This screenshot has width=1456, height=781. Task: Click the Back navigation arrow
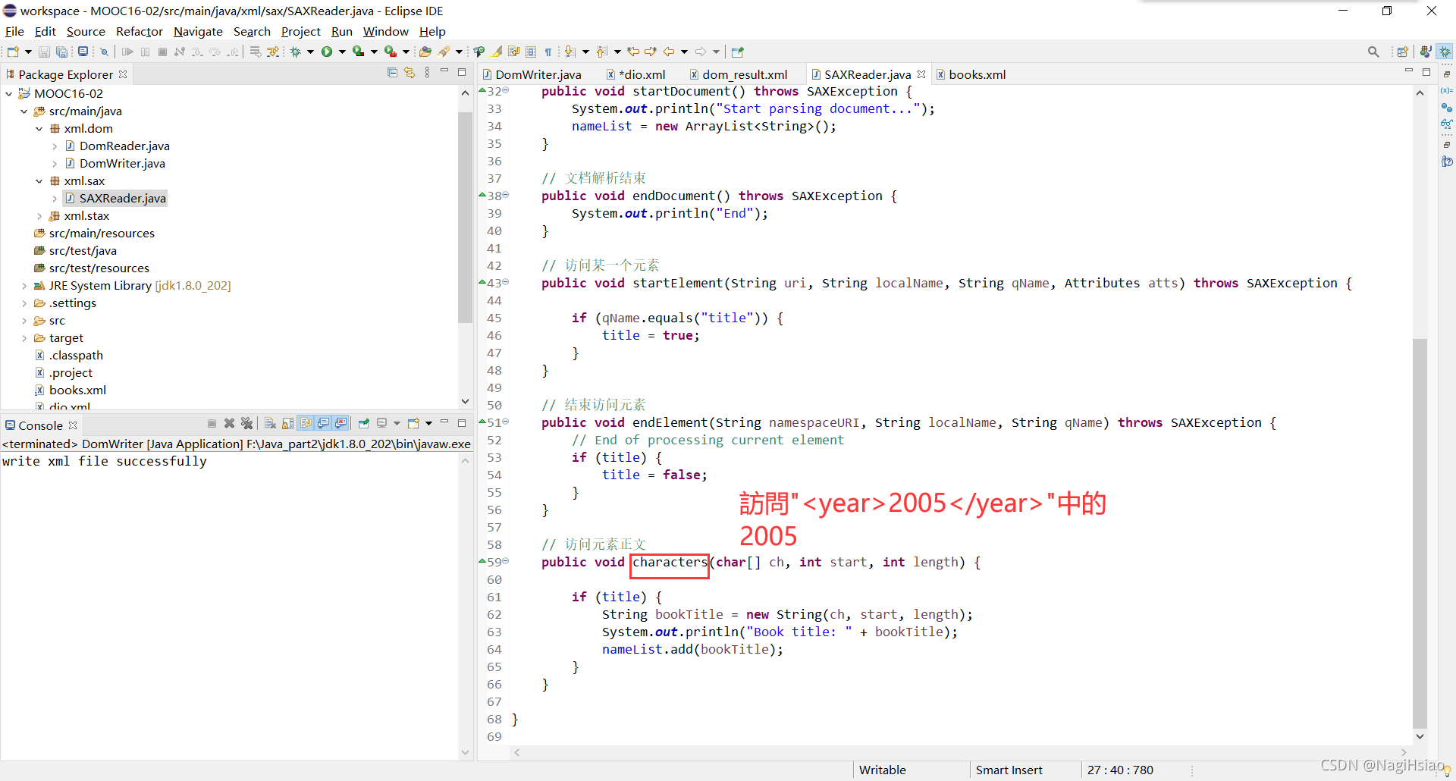(669, 52)
